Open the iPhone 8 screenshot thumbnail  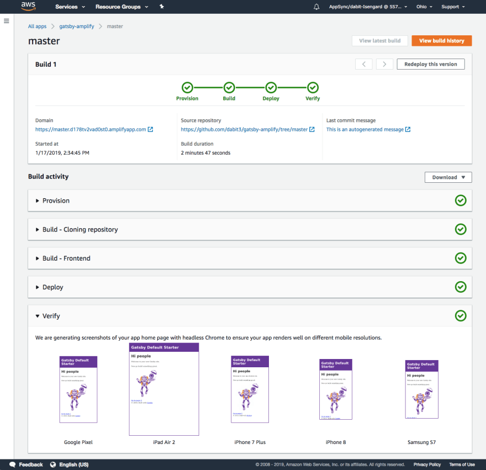[x=336, y=389]
